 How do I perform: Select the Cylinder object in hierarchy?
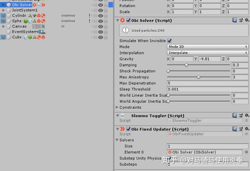[19, 15]
